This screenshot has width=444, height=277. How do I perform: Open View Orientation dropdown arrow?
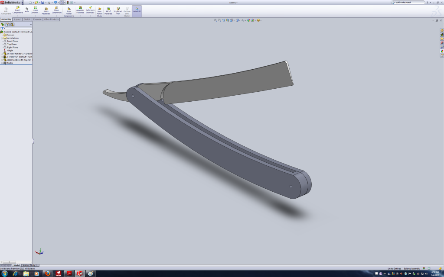[234, 20]
